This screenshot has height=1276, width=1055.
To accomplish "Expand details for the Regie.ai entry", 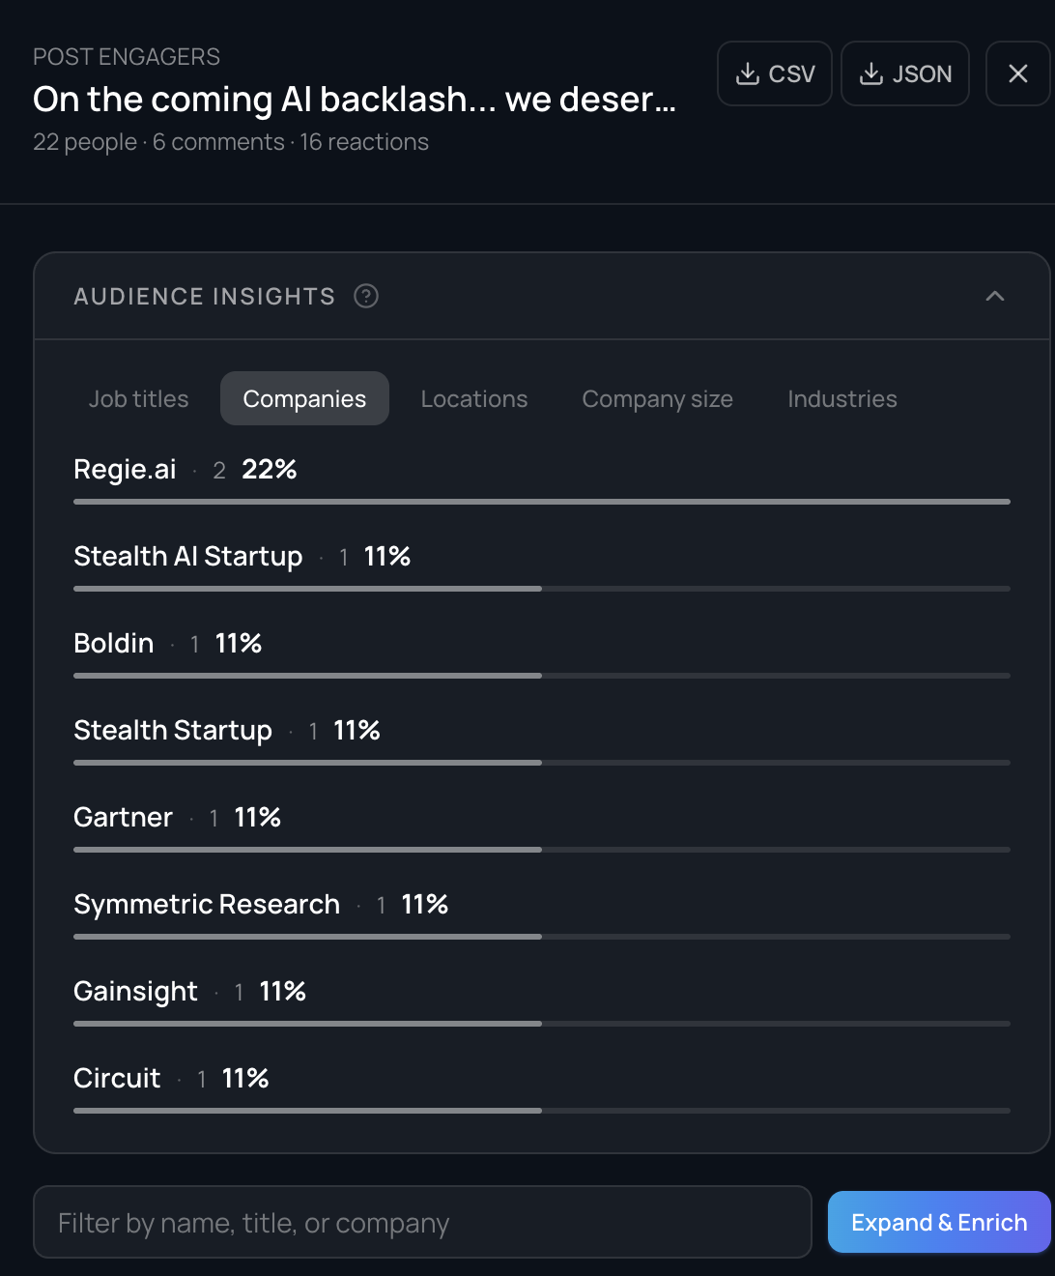I will [125, 470].
